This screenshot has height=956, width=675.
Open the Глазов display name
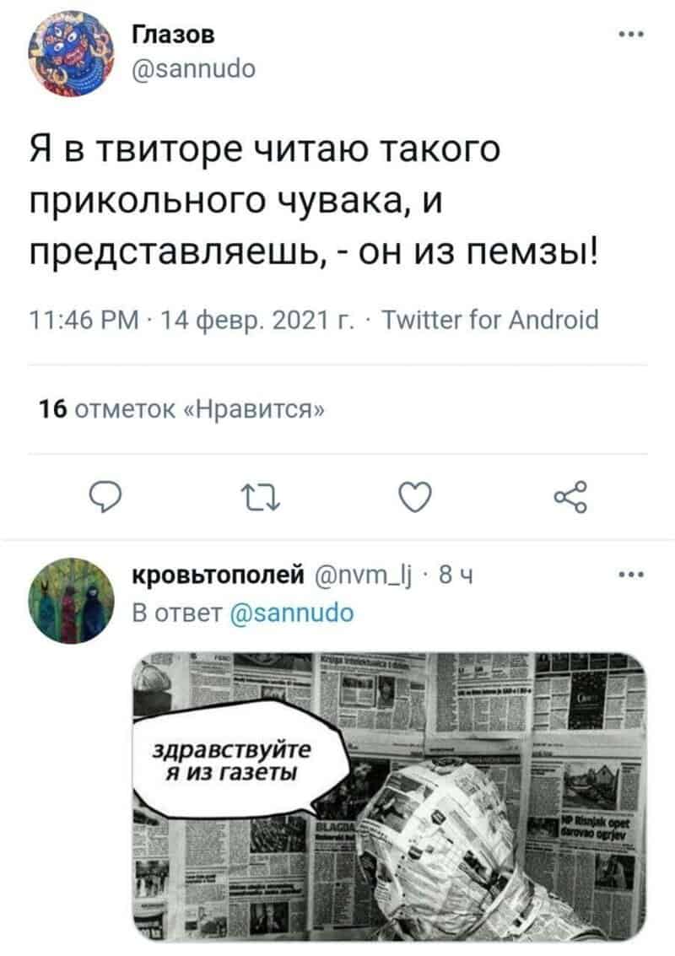[x=174, y=35]
